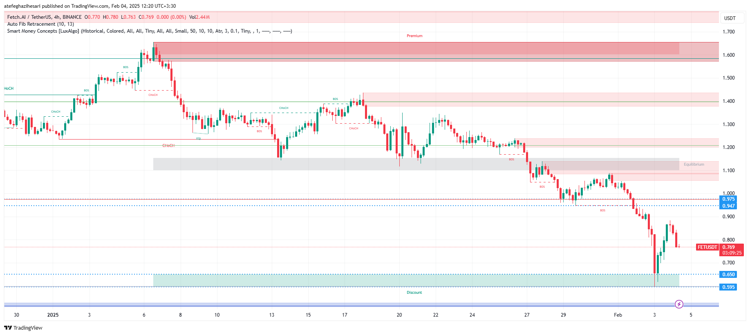The height and width of the screenshot is (335, 750).
Task: Click the 1.700 price axis label
Action: 729,32
